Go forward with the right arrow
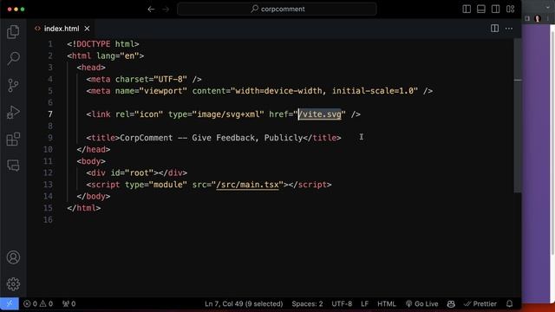Viewport: 555px width, 312px height. coord(166,10)
